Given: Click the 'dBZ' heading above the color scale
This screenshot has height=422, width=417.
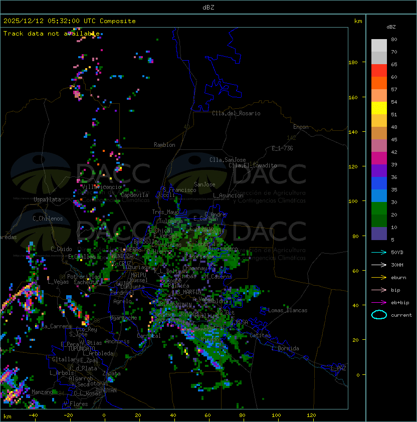Looking at the screenshot, I should (391, 27).
